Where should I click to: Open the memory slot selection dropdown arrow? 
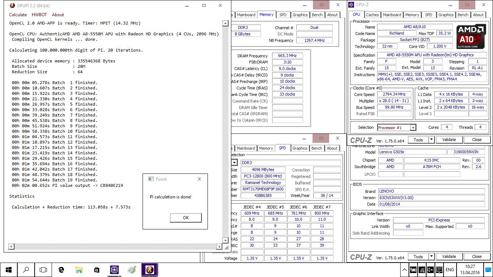pos(234,163)
